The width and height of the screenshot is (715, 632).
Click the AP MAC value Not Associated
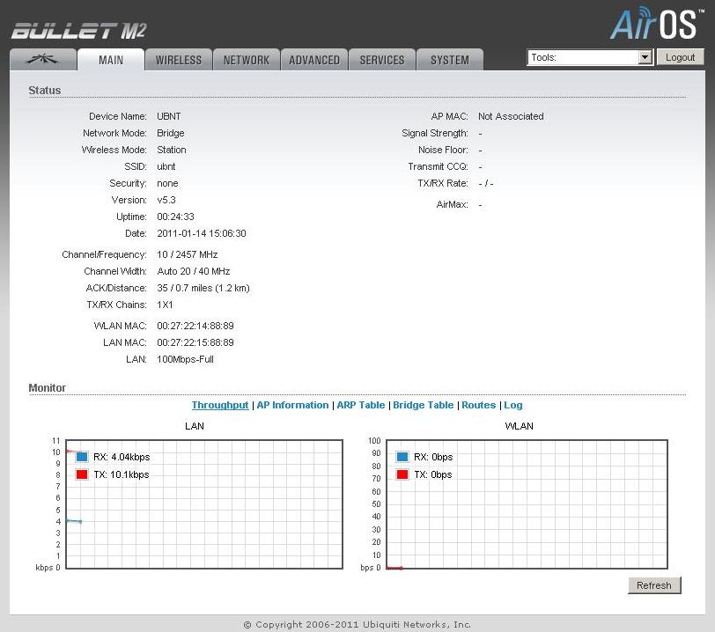pyautogui.click(x=511, y=116)
